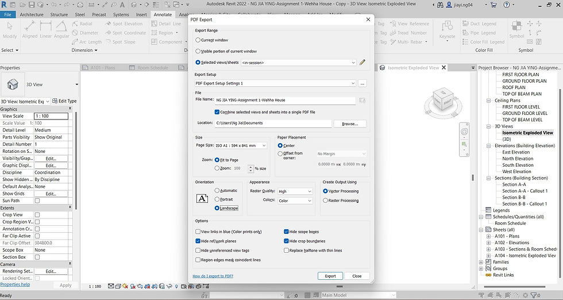Pick the Diameter dimension tool

(85, 33)
